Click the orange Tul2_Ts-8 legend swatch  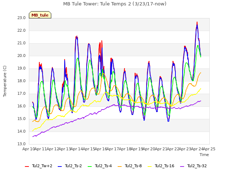[119, 167]
